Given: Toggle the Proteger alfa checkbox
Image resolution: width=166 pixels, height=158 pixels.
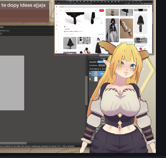Looking at the screenshot, I should click(x=90, y=69).
